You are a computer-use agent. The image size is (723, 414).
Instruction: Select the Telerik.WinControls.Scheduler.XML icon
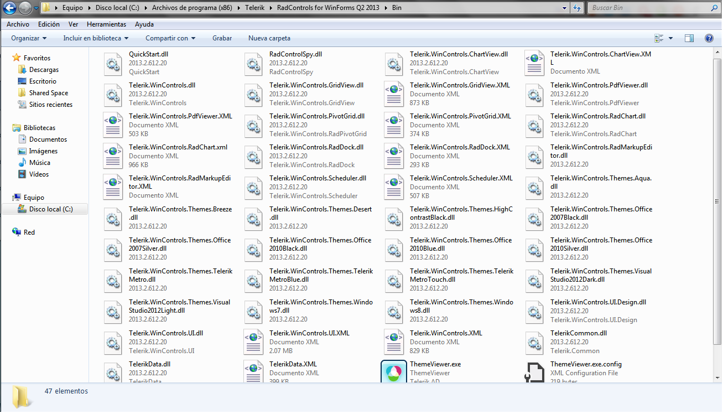(x=394, y=187)
